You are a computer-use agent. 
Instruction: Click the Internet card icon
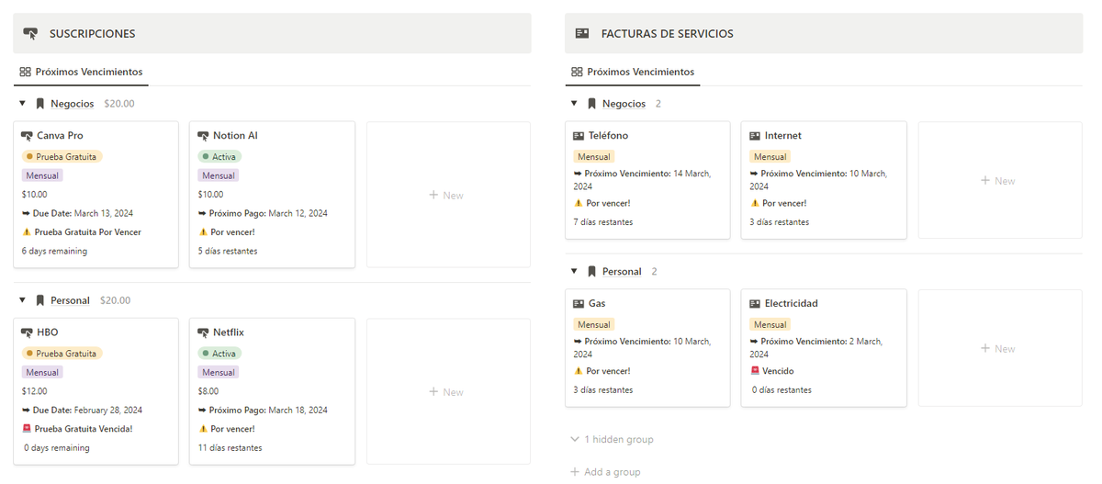pos(755,136)
